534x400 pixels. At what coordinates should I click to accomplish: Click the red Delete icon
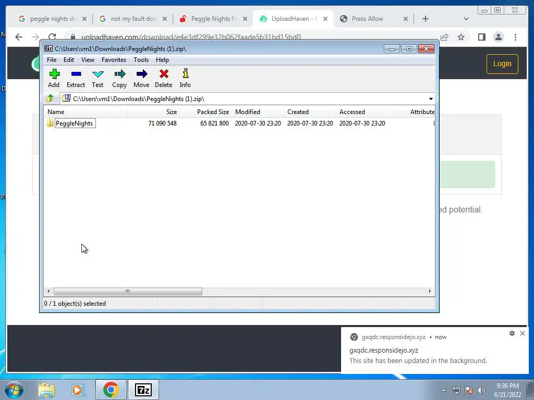(163, 78)
